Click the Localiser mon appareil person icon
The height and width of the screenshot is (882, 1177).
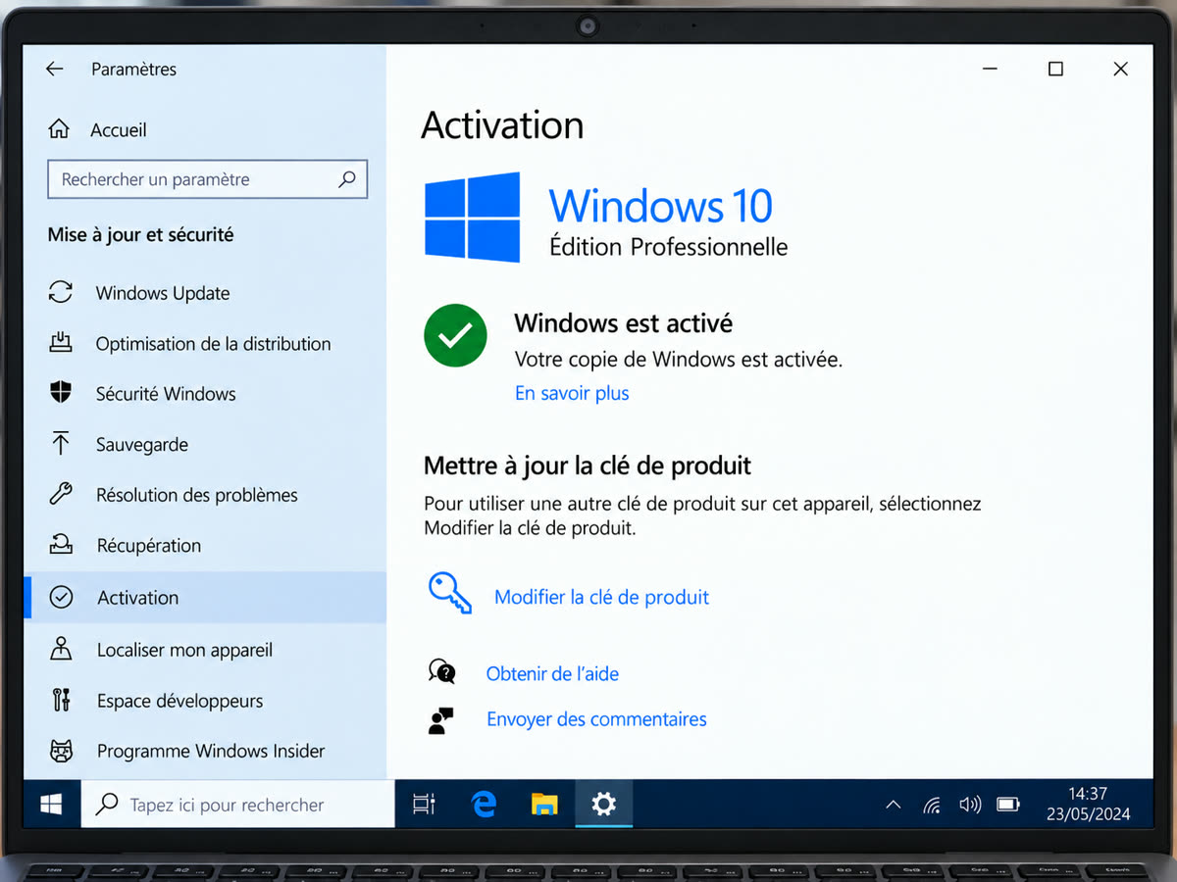coord(61,649)
